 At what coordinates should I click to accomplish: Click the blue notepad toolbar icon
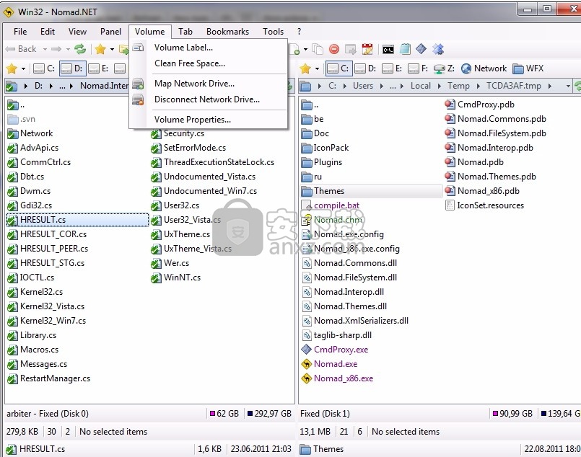405,49
